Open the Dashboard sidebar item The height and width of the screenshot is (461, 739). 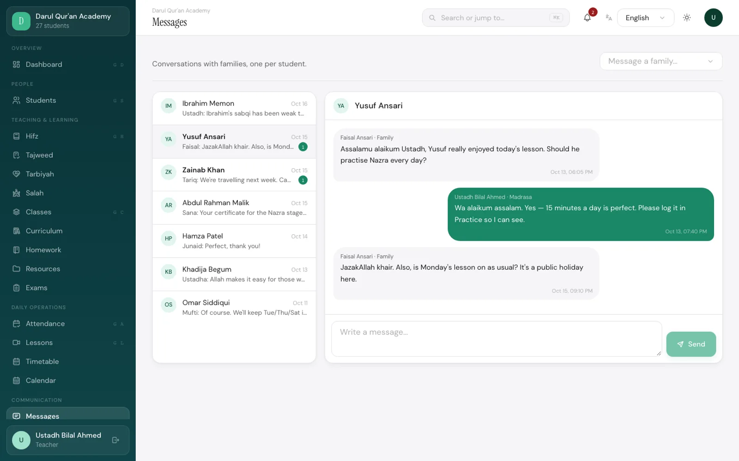(68, 65)
